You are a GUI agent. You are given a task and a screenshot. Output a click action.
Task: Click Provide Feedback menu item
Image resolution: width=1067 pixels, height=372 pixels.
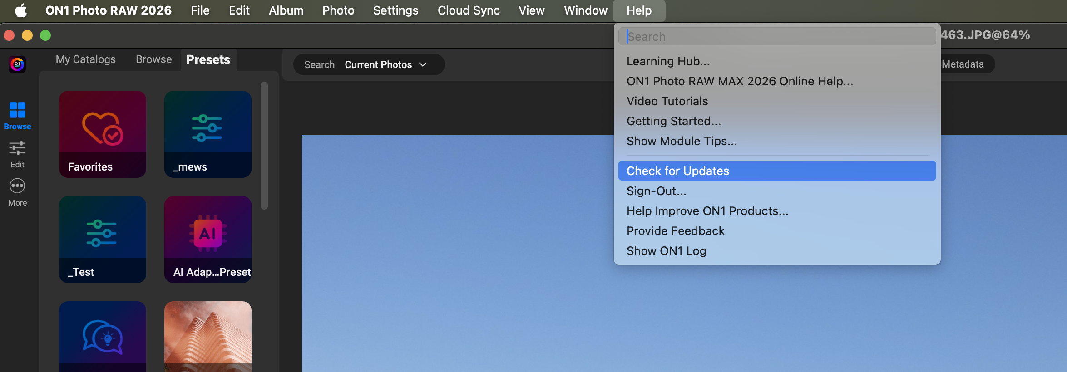click(777, 231)
